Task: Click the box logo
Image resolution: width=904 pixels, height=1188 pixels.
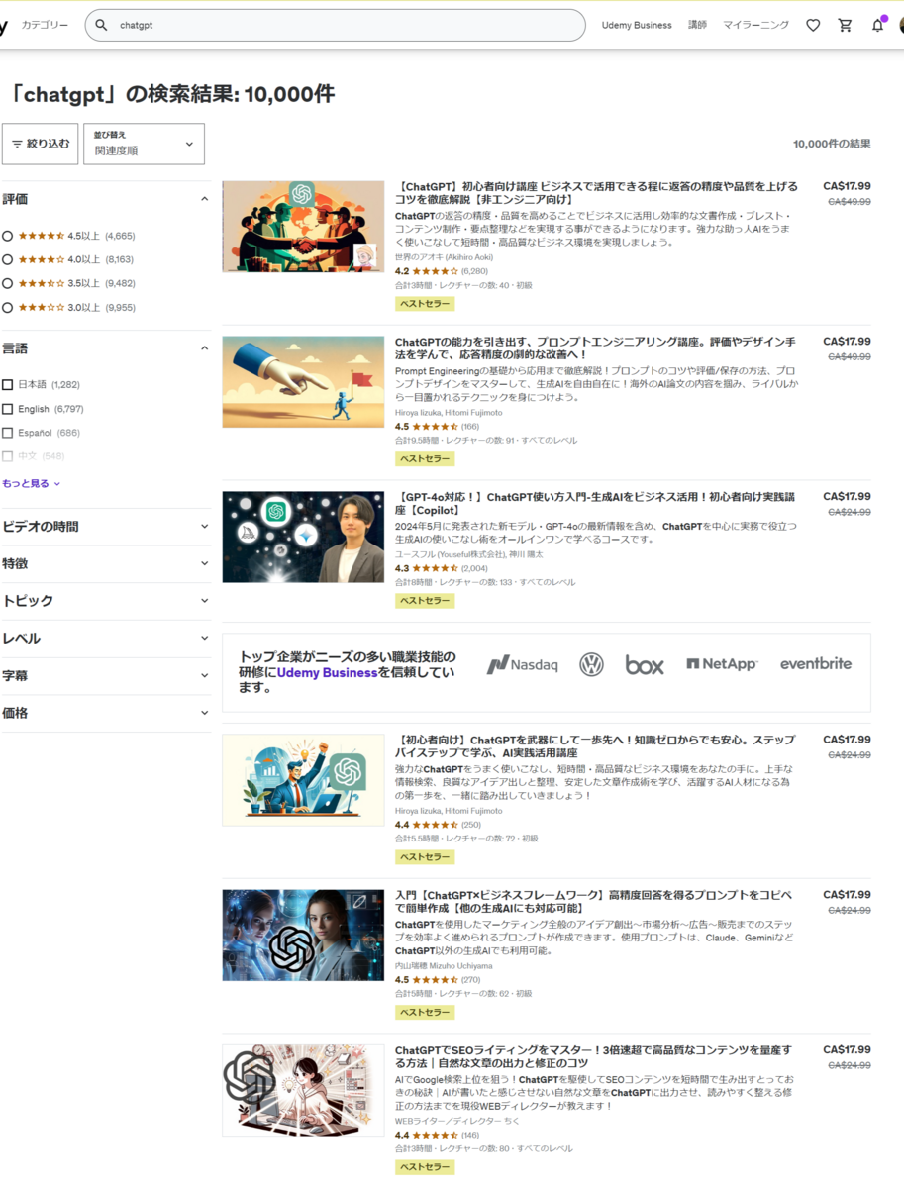Action: tap(645, 664)
